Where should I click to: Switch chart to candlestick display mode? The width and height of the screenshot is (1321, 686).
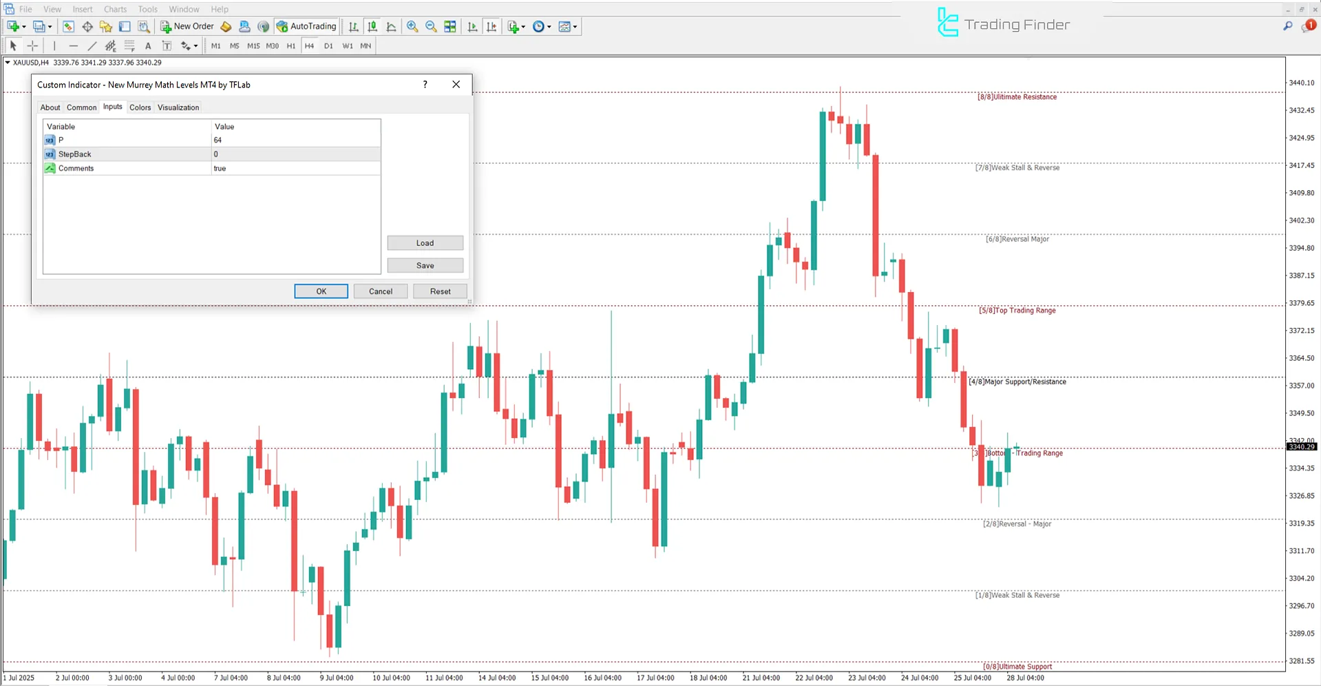(x=372, y=26)
